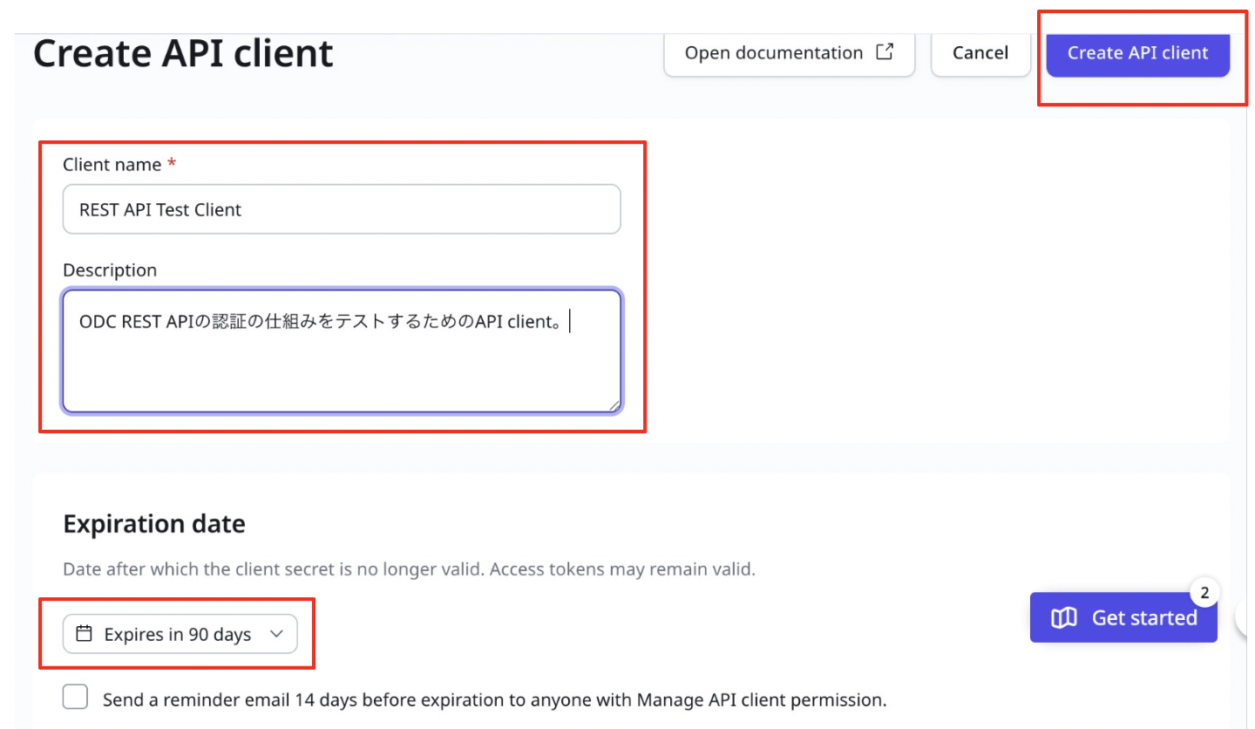Click inside the Client name input field
The height and width of the screenshot is (729, 1255).
click(x=340, y=209)
